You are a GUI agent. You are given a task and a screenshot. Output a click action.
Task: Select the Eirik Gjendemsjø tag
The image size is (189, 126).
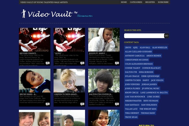(x=150, y=76)
